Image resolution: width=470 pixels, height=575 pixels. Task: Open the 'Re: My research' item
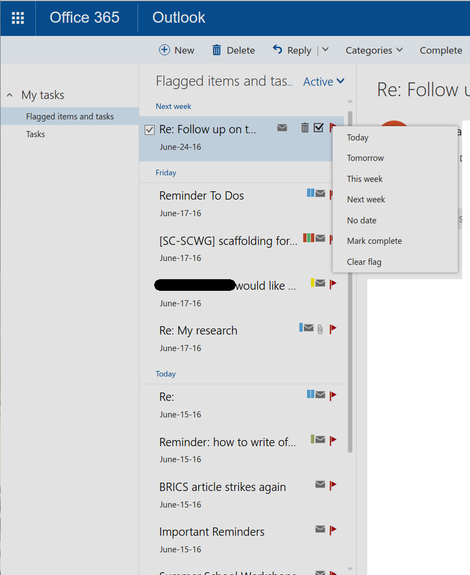pyautogui.click(x=198, y=331)
